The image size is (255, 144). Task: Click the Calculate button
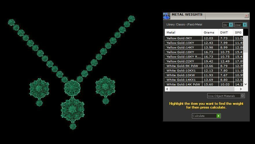(x=206, y=116)
